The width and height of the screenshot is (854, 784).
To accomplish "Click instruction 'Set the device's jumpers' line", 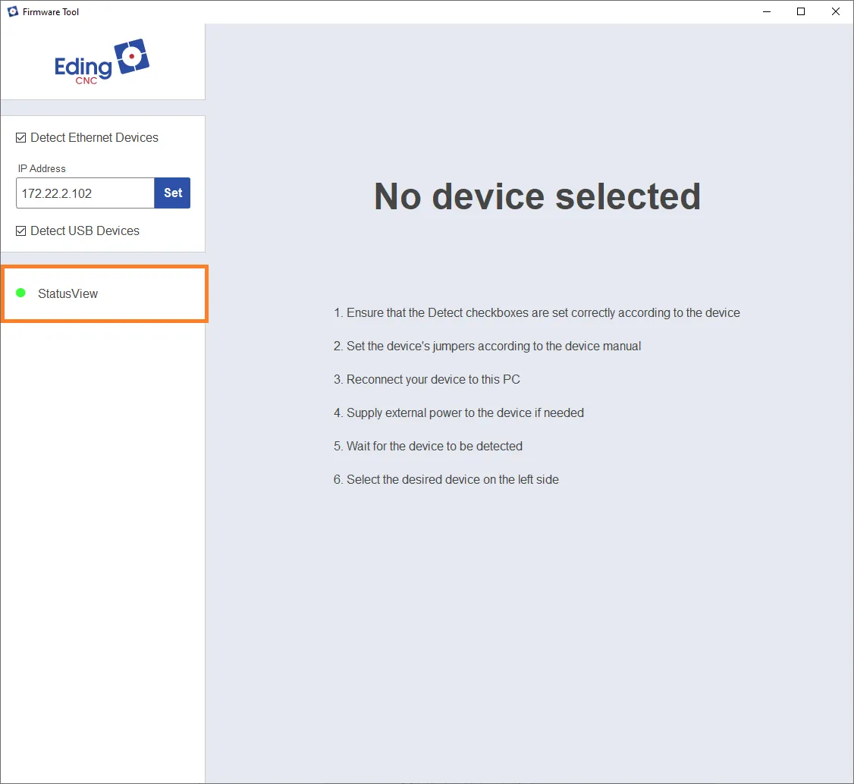I will 487,347.
